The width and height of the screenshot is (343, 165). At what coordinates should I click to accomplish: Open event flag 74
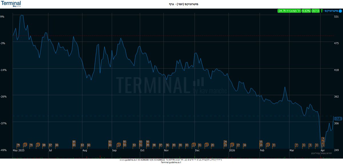(x=31, y=145)
